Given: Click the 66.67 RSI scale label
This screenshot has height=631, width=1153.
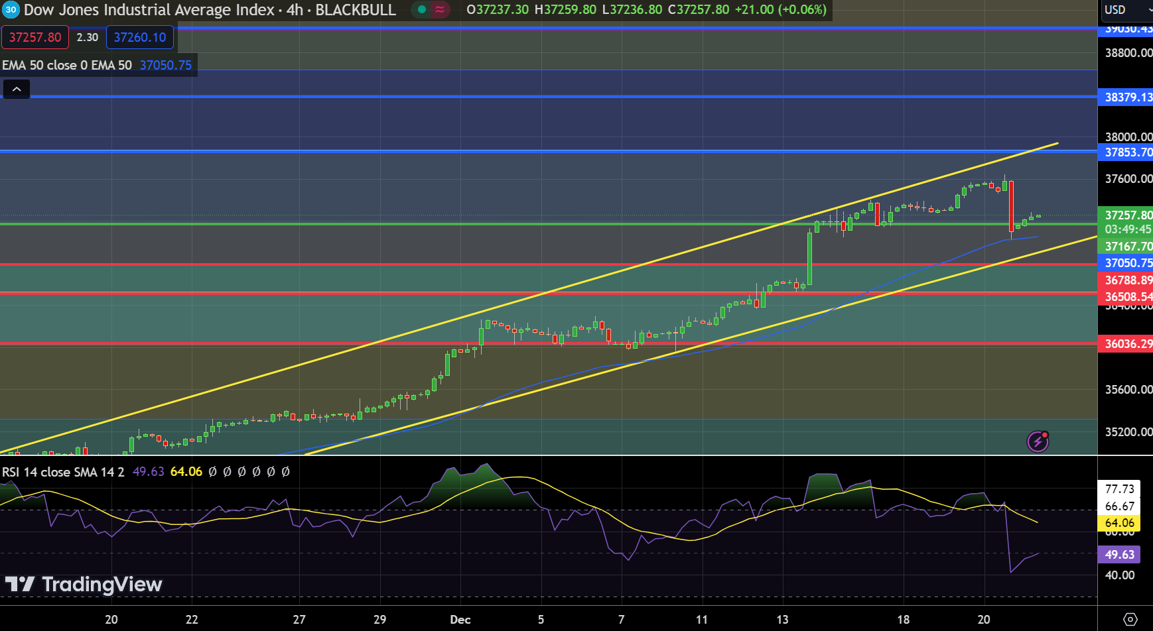Looking at the screenshot, I should pyautogui.click(x=1120, y=506).
